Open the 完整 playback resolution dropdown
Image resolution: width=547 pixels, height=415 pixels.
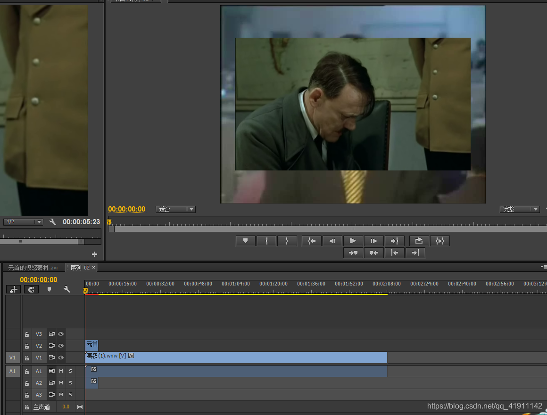pos(520,210)
